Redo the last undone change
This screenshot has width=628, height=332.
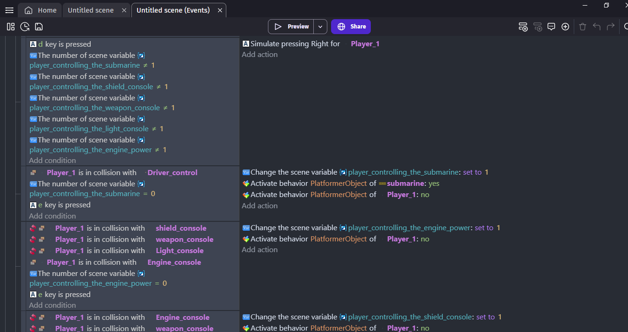pyautogui.click(x=611, y=27)
